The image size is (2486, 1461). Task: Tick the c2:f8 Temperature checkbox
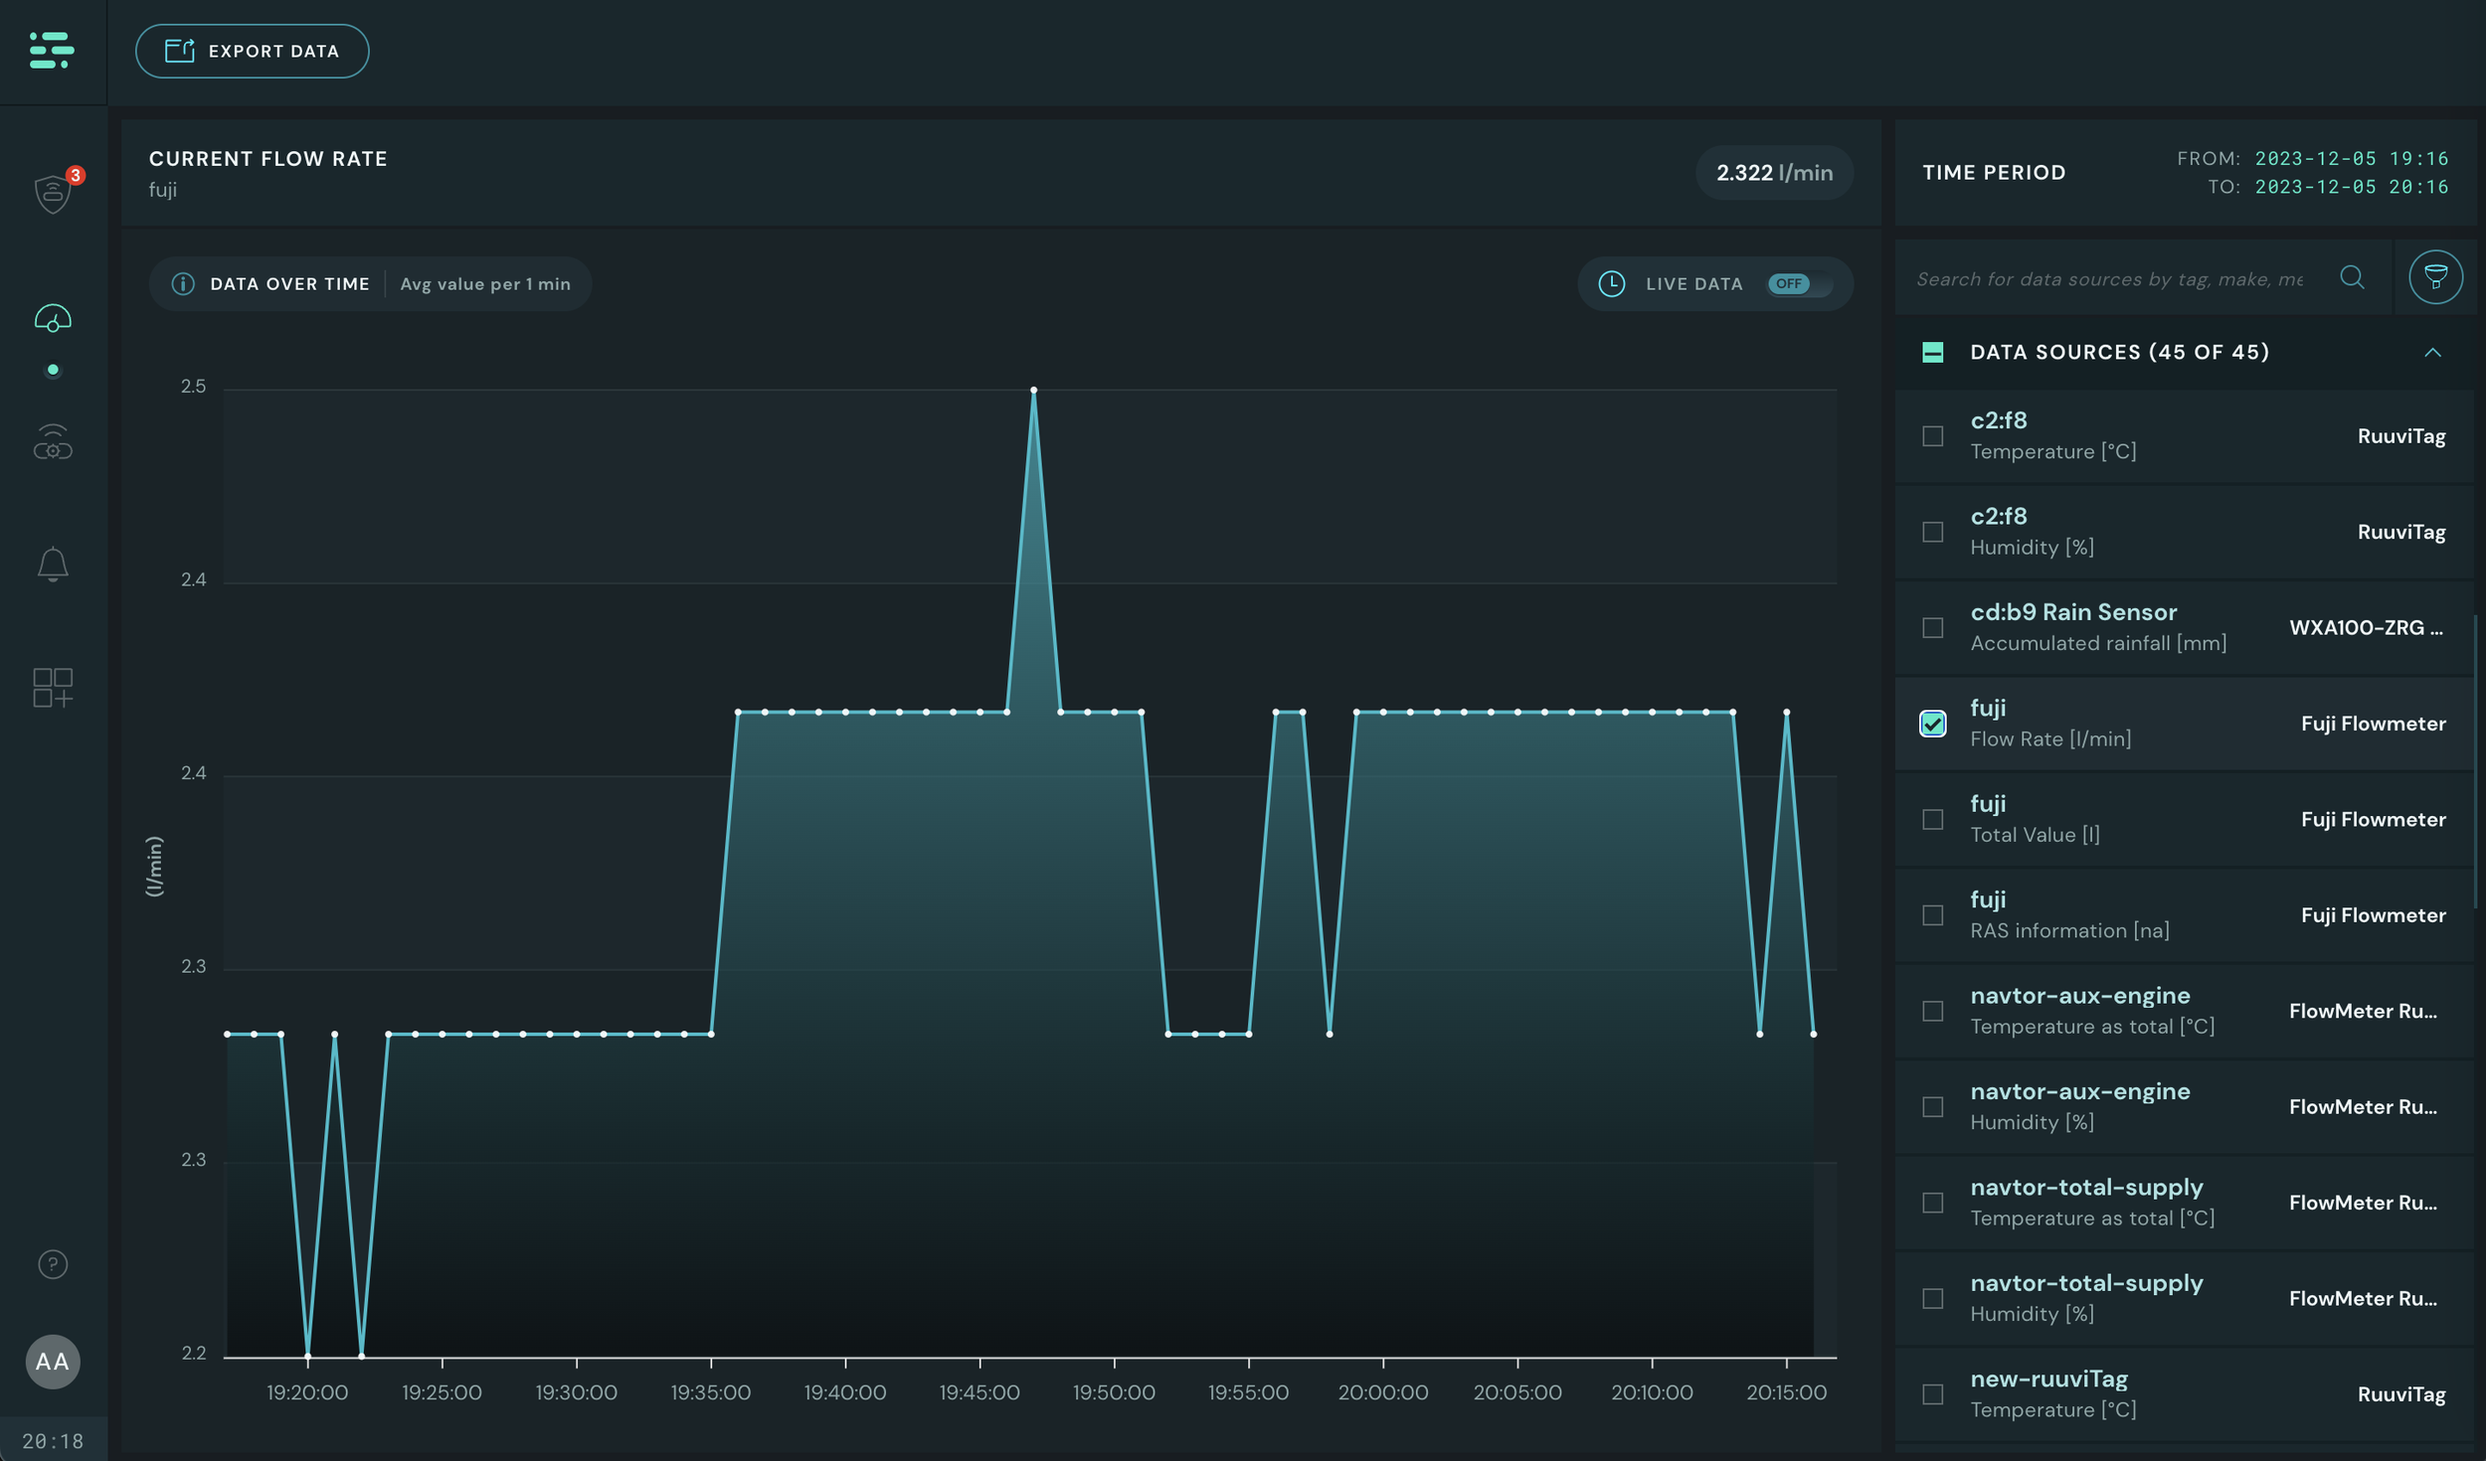coord(1932,436)
